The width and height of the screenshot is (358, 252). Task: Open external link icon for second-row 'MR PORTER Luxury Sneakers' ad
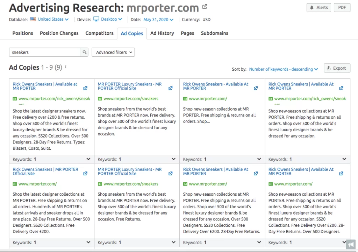tap(170, 174)
